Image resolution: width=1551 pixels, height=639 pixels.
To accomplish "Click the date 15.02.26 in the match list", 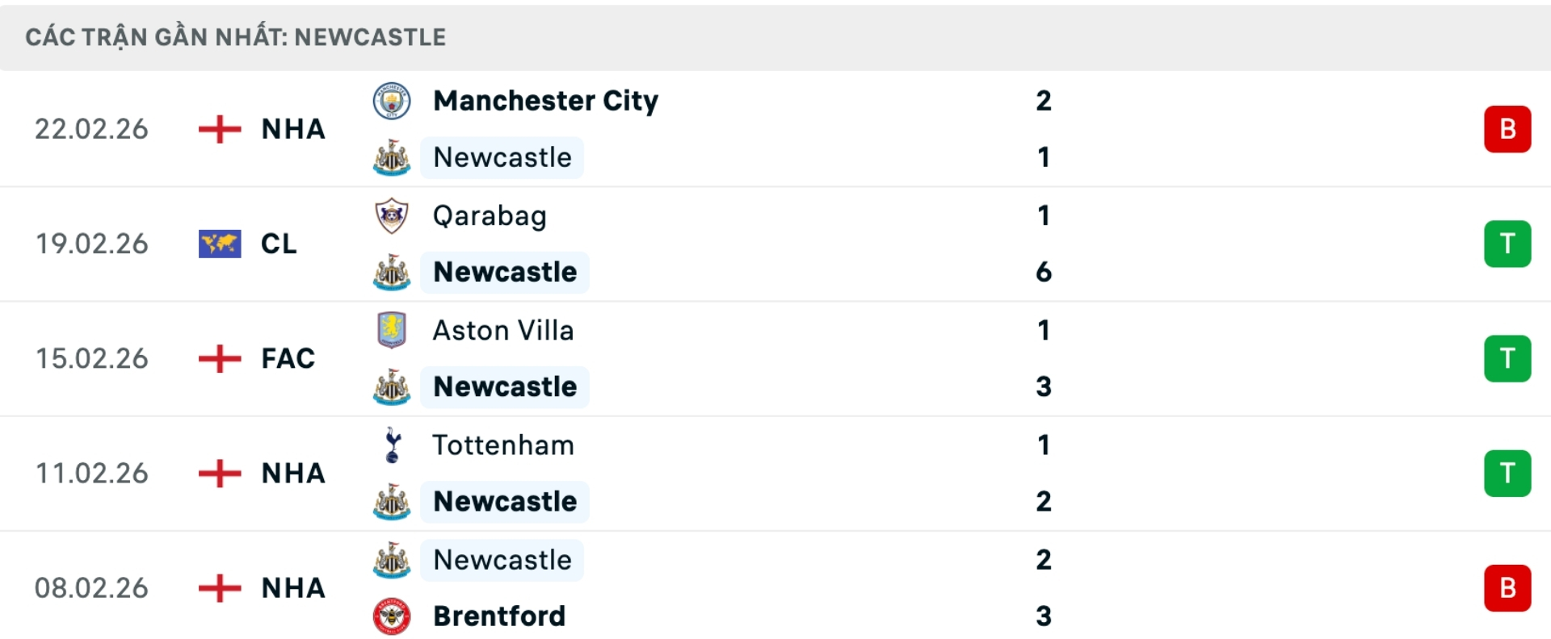I will tap(92, 358).
